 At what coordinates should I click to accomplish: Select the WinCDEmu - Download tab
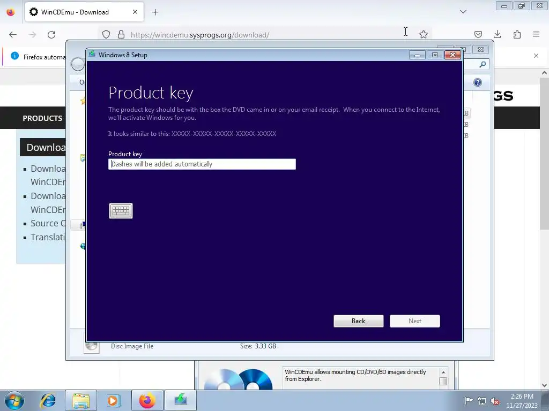tap(84, 12)
